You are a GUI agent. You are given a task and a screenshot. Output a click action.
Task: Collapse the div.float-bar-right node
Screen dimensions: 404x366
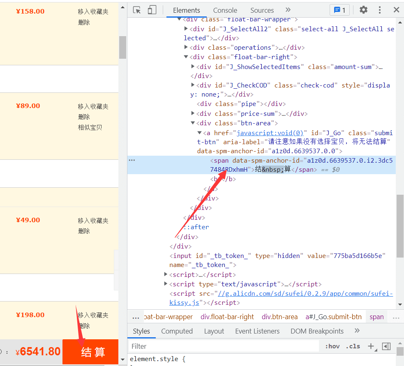click(186, 57)
